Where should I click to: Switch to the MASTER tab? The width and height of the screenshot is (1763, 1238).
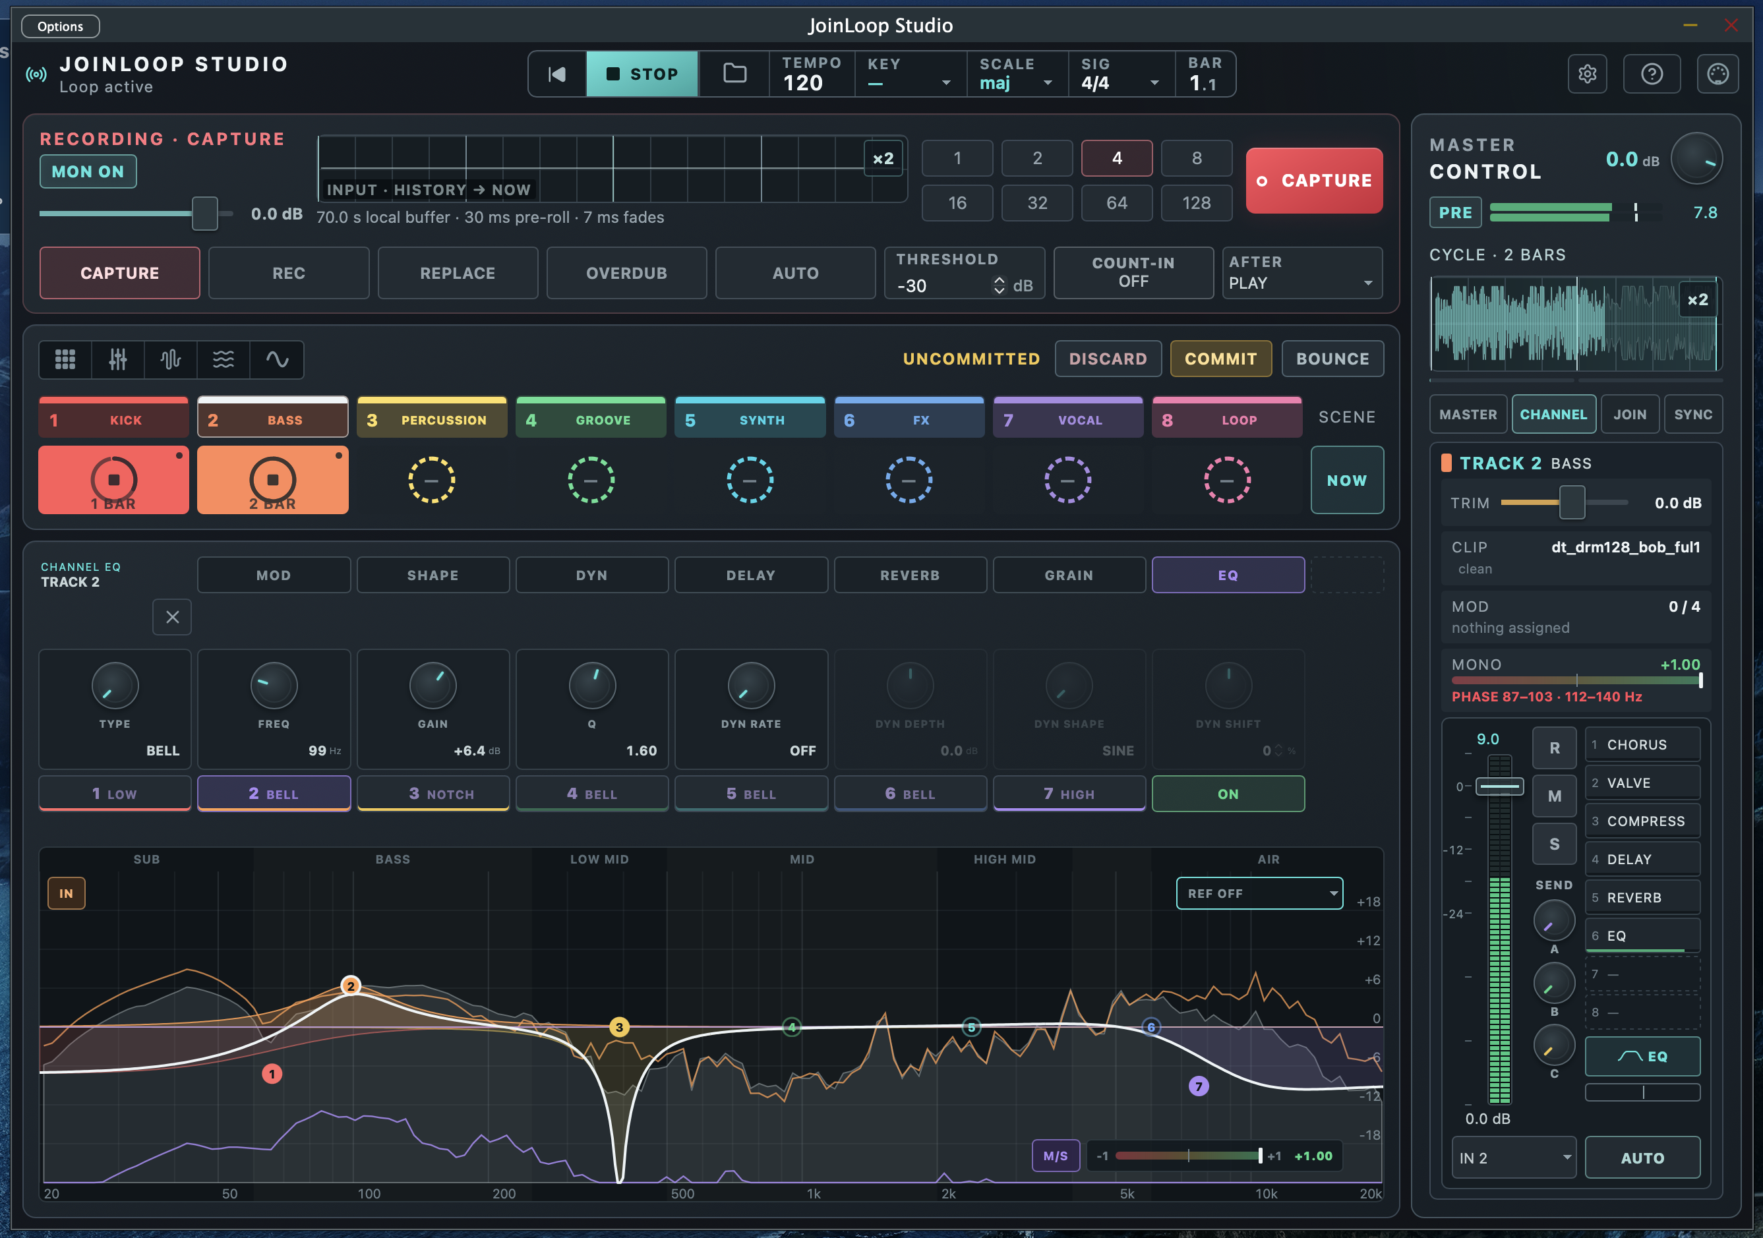click(1468, 415)
